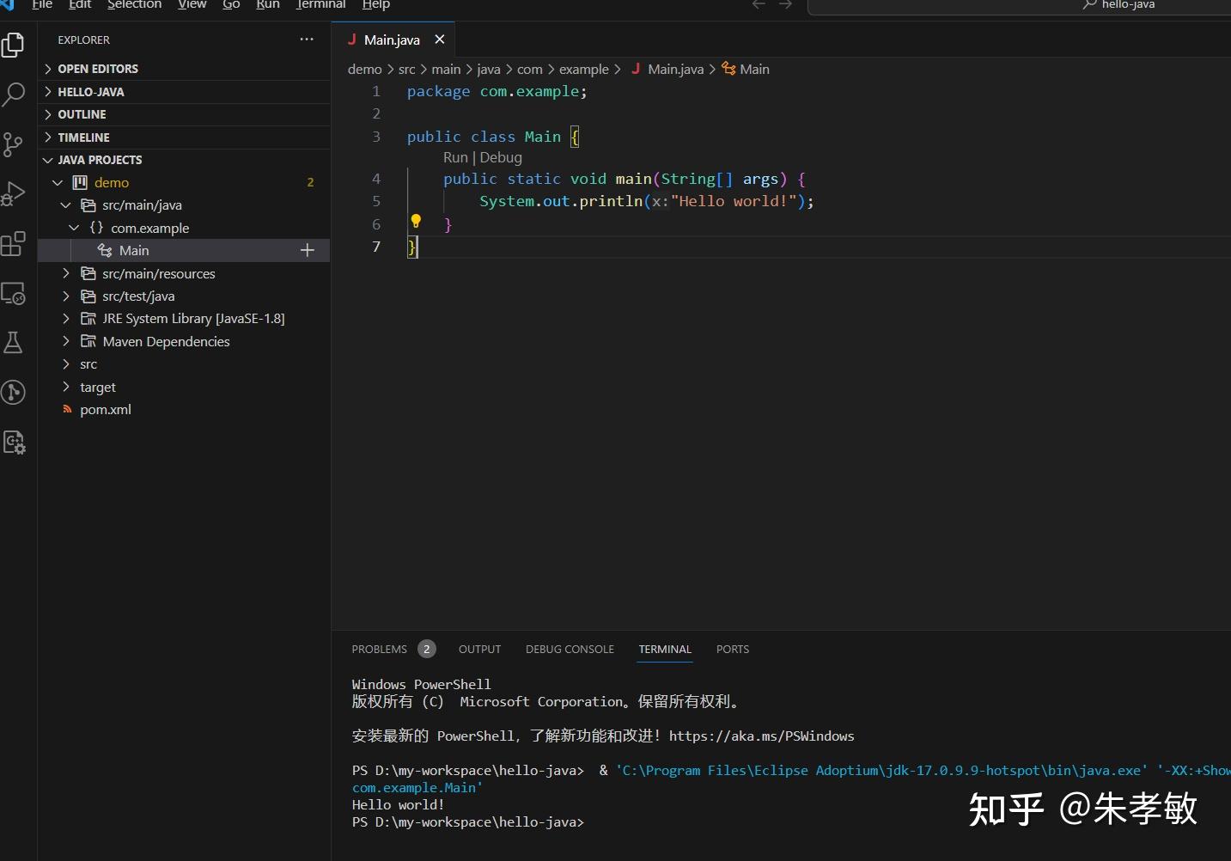Click the Debug code lens above main

pos(503,157)
